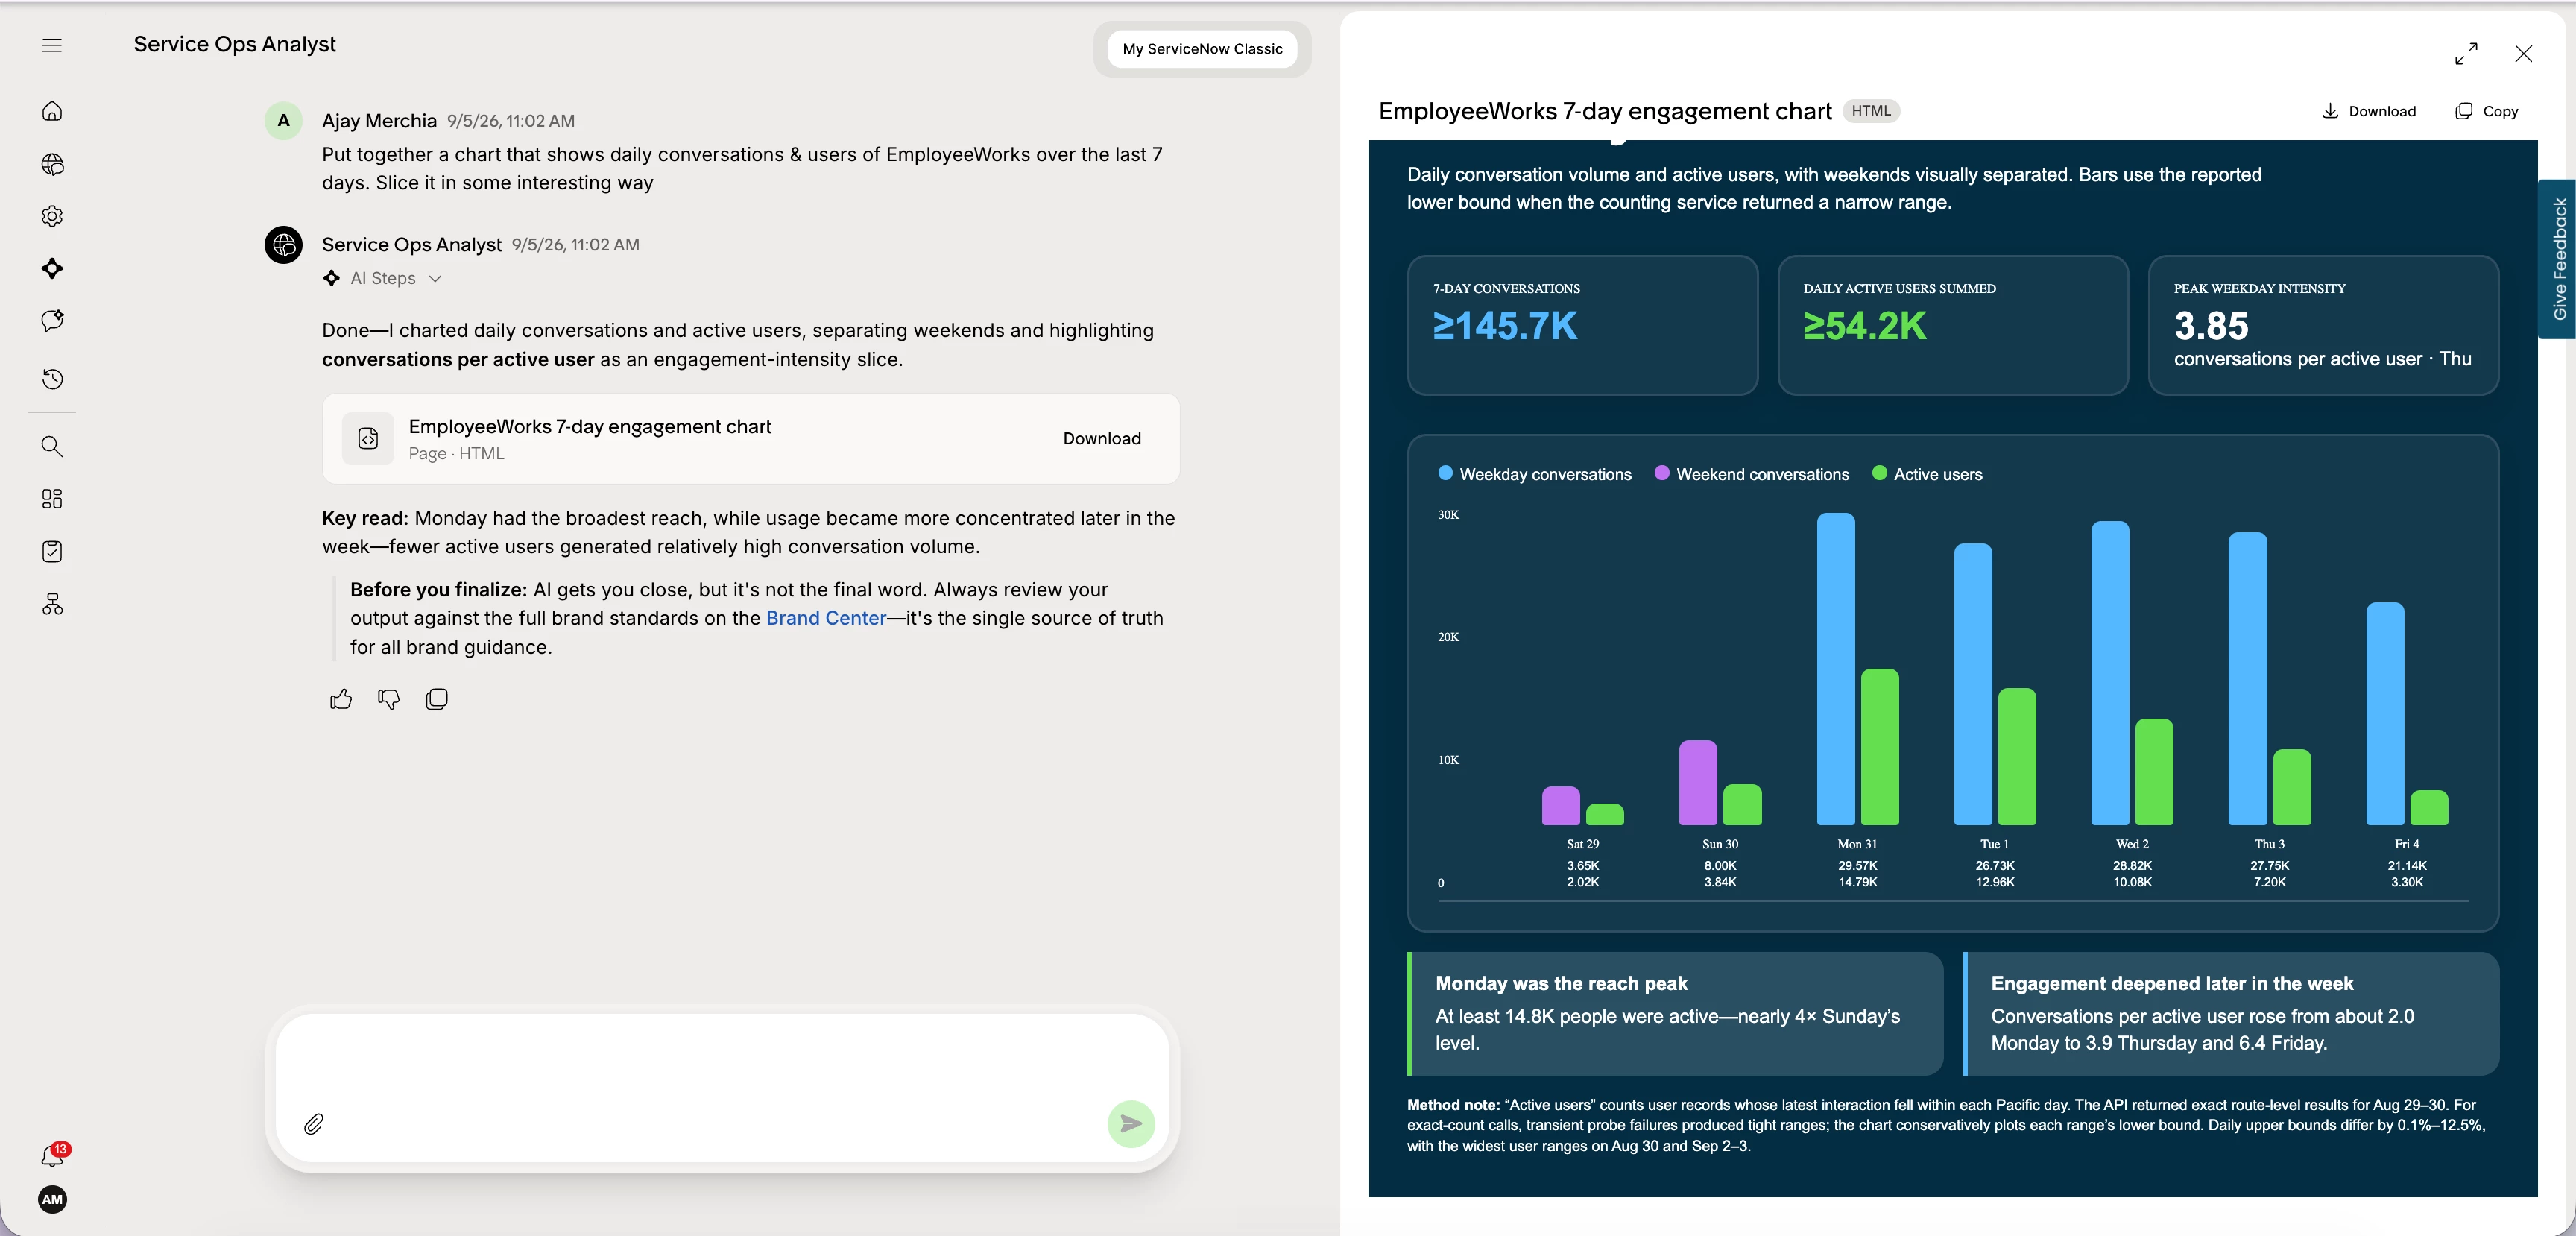Expand the chart preview to fullscreen
The image size is (2576, 1236).
click(x=2466, y=53)
